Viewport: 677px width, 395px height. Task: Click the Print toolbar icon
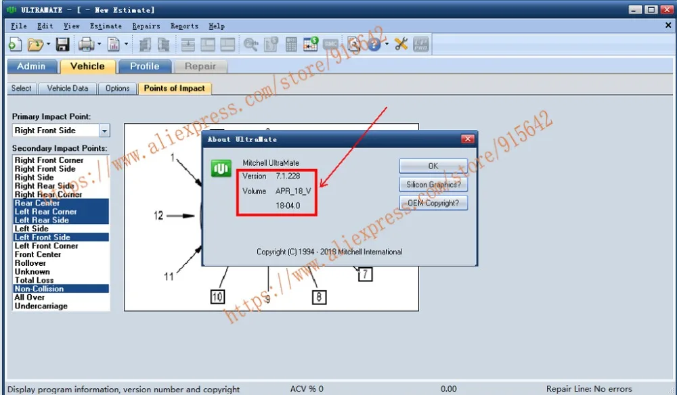(86, 45)
